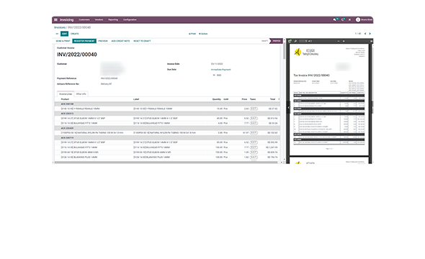425x259 pixels.
Task: Zoom out in PDF viewer
Action: tap(339, 41)
